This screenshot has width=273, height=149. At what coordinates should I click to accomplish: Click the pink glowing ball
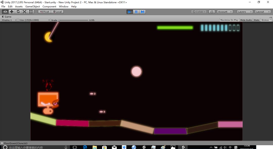coord(136,72)
